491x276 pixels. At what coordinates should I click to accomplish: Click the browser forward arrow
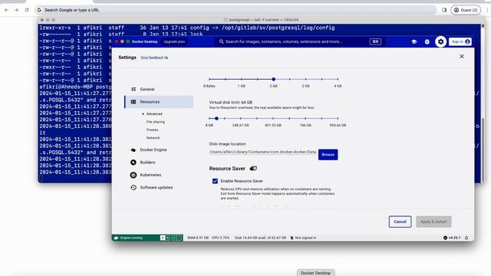pos(16,10)
